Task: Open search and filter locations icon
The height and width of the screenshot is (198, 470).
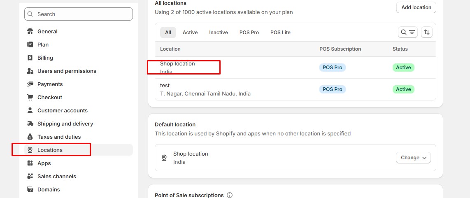Action: 407,33
